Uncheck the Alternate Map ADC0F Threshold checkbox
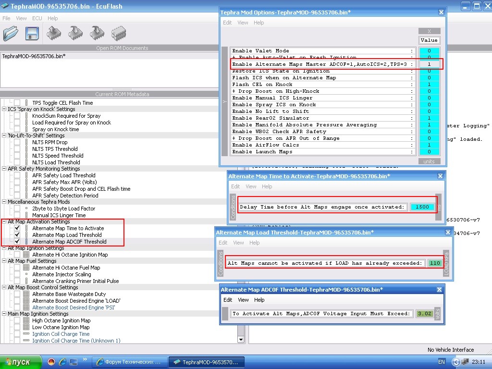This screenshot has height=369, width=492. (x=17, y=242)
